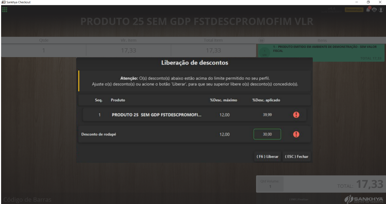This screenshot has height=204, width=386.
Task: Close dialog with (ESC) Fechar button
Action: [296, 157]
